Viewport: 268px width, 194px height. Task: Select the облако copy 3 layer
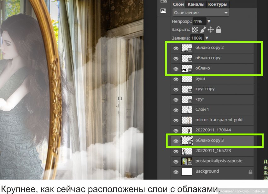point(209,141)
